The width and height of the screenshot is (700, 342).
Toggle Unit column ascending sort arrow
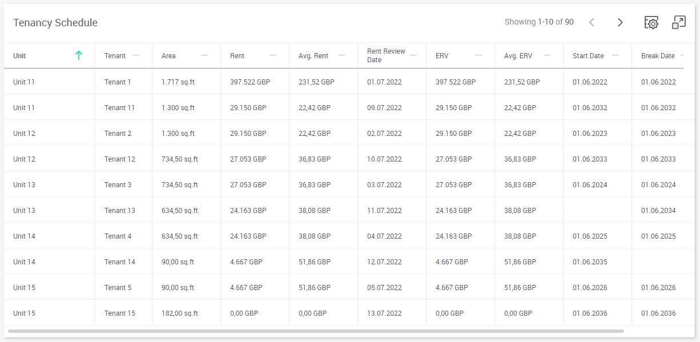click(79, 55)
